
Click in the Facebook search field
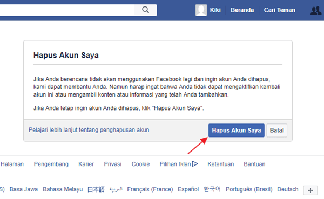pos(67,10)
